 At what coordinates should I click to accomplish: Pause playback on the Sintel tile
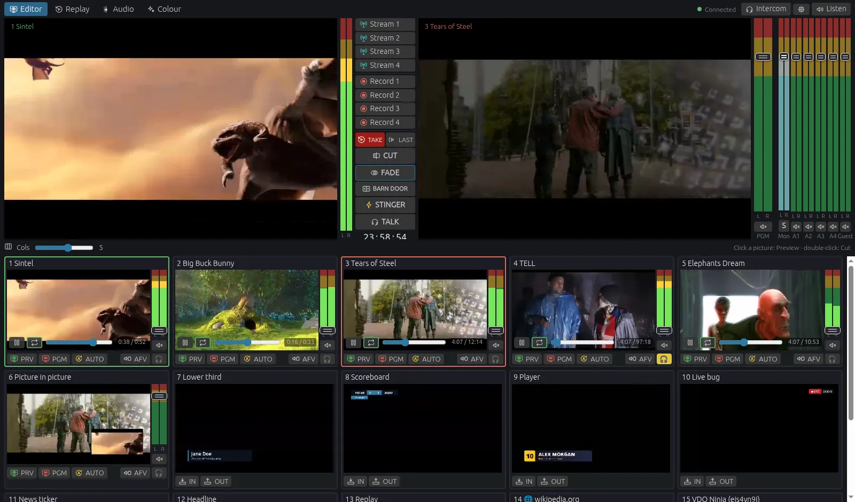click(17, 342)
